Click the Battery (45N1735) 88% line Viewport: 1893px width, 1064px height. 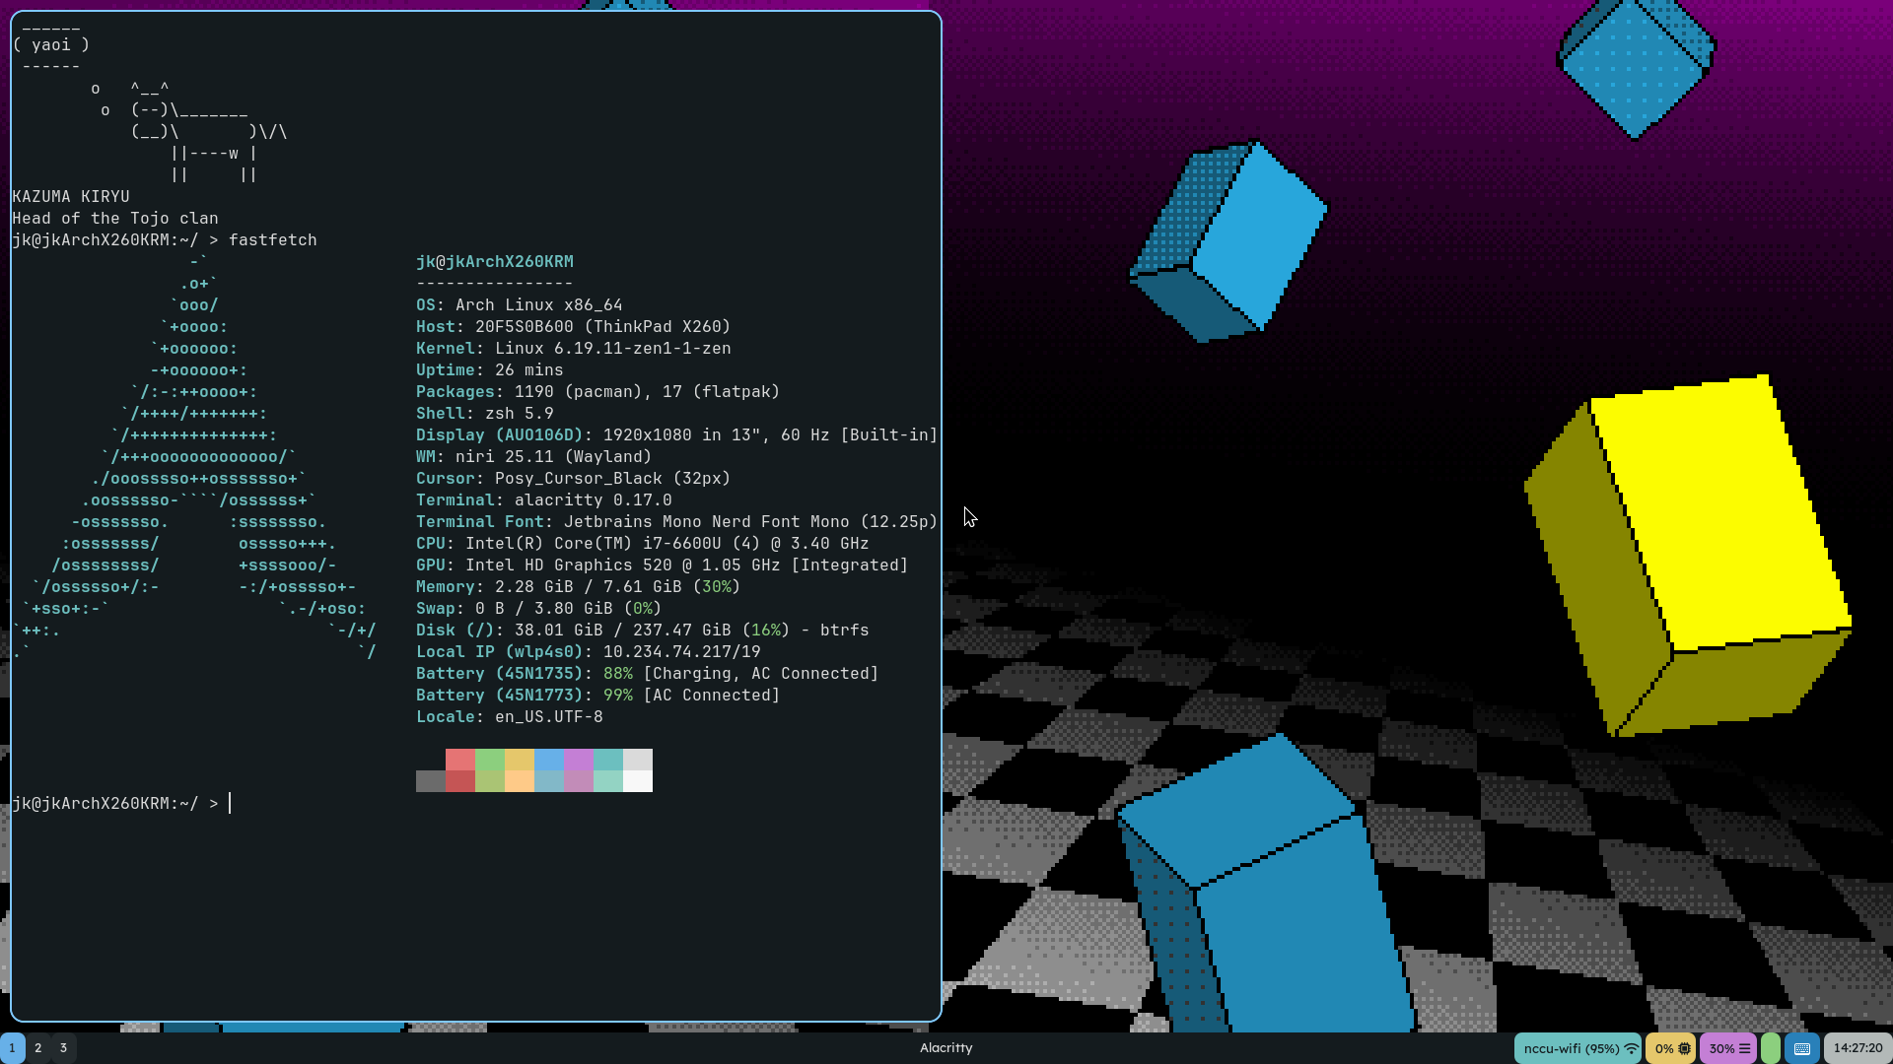(x=648, y=674)
